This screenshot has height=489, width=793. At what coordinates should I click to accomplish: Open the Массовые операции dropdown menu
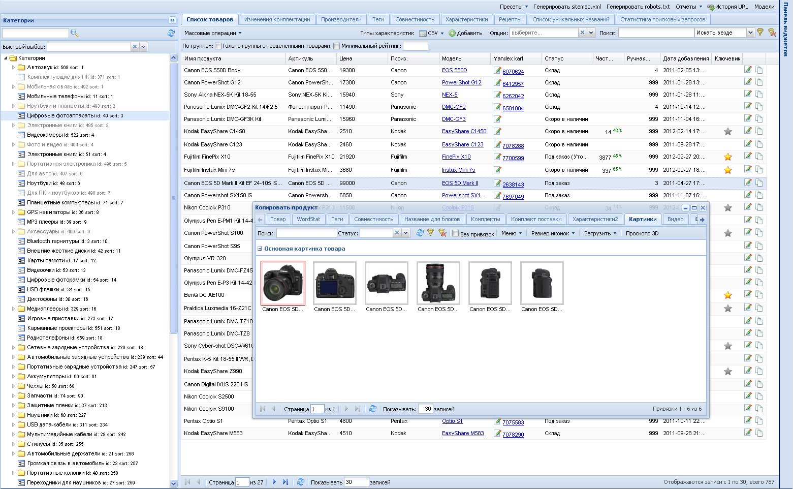[213, 33]
